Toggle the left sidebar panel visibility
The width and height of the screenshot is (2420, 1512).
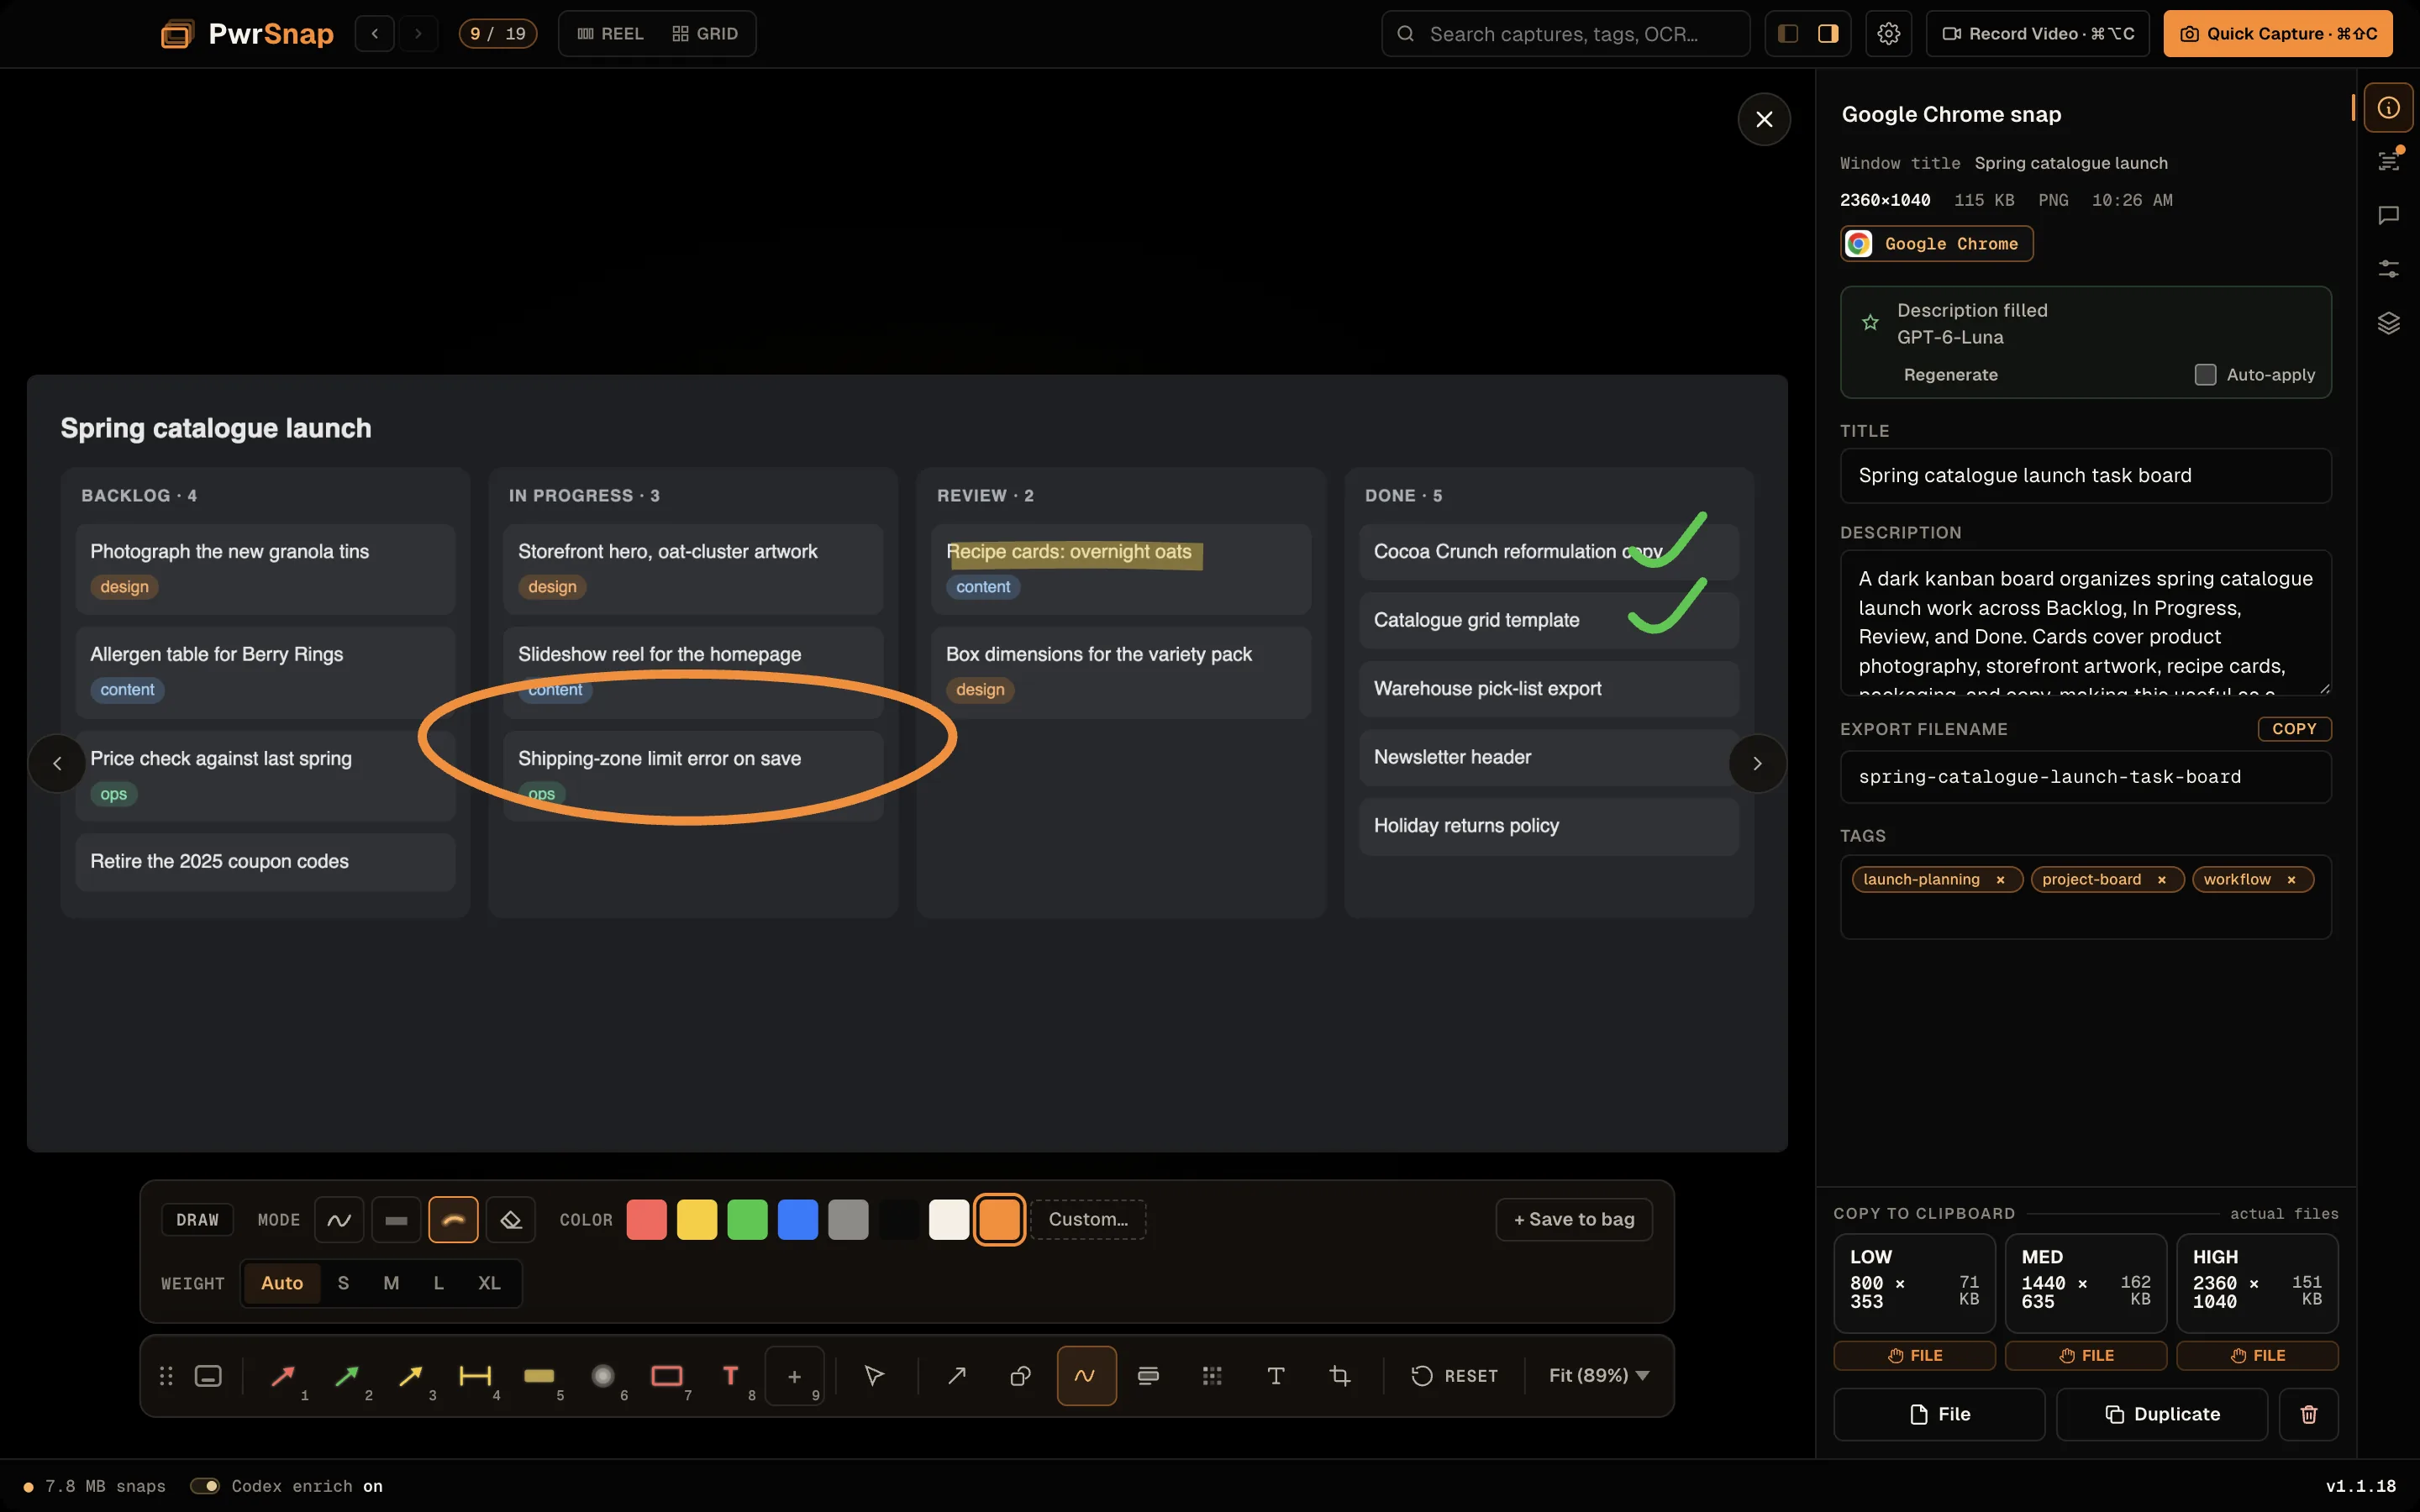(x=1788, y=34)
